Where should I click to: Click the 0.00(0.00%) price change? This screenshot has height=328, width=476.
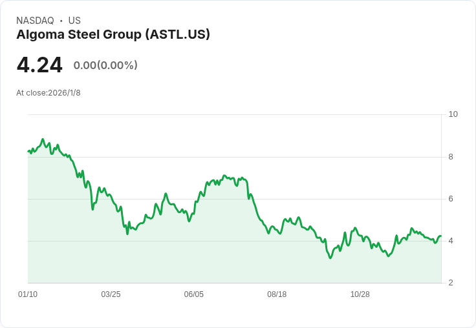tap(105, 65)
